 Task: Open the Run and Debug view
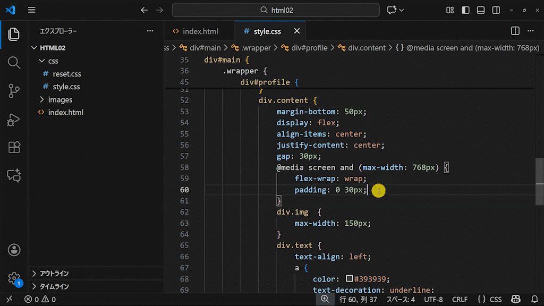click(x=14, y=120)
